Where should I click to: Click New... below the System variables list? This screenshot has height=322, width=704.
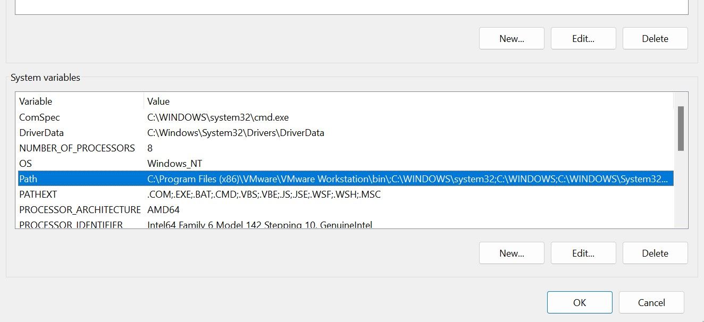[512, 253]
